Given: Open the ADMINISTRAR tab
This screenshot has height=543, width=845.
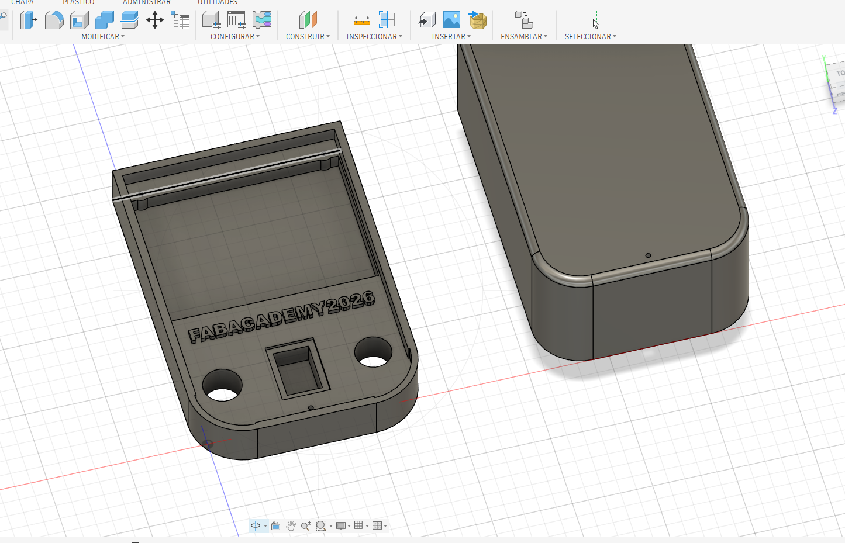Looking at the screenshot, I should tap(147, 2).
